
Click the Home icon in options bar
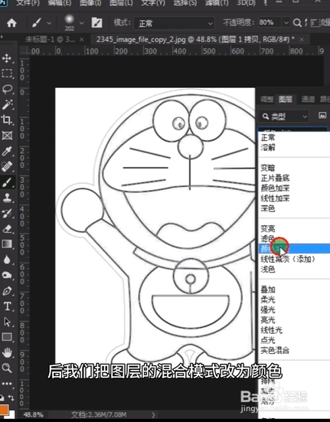(11, 23)
